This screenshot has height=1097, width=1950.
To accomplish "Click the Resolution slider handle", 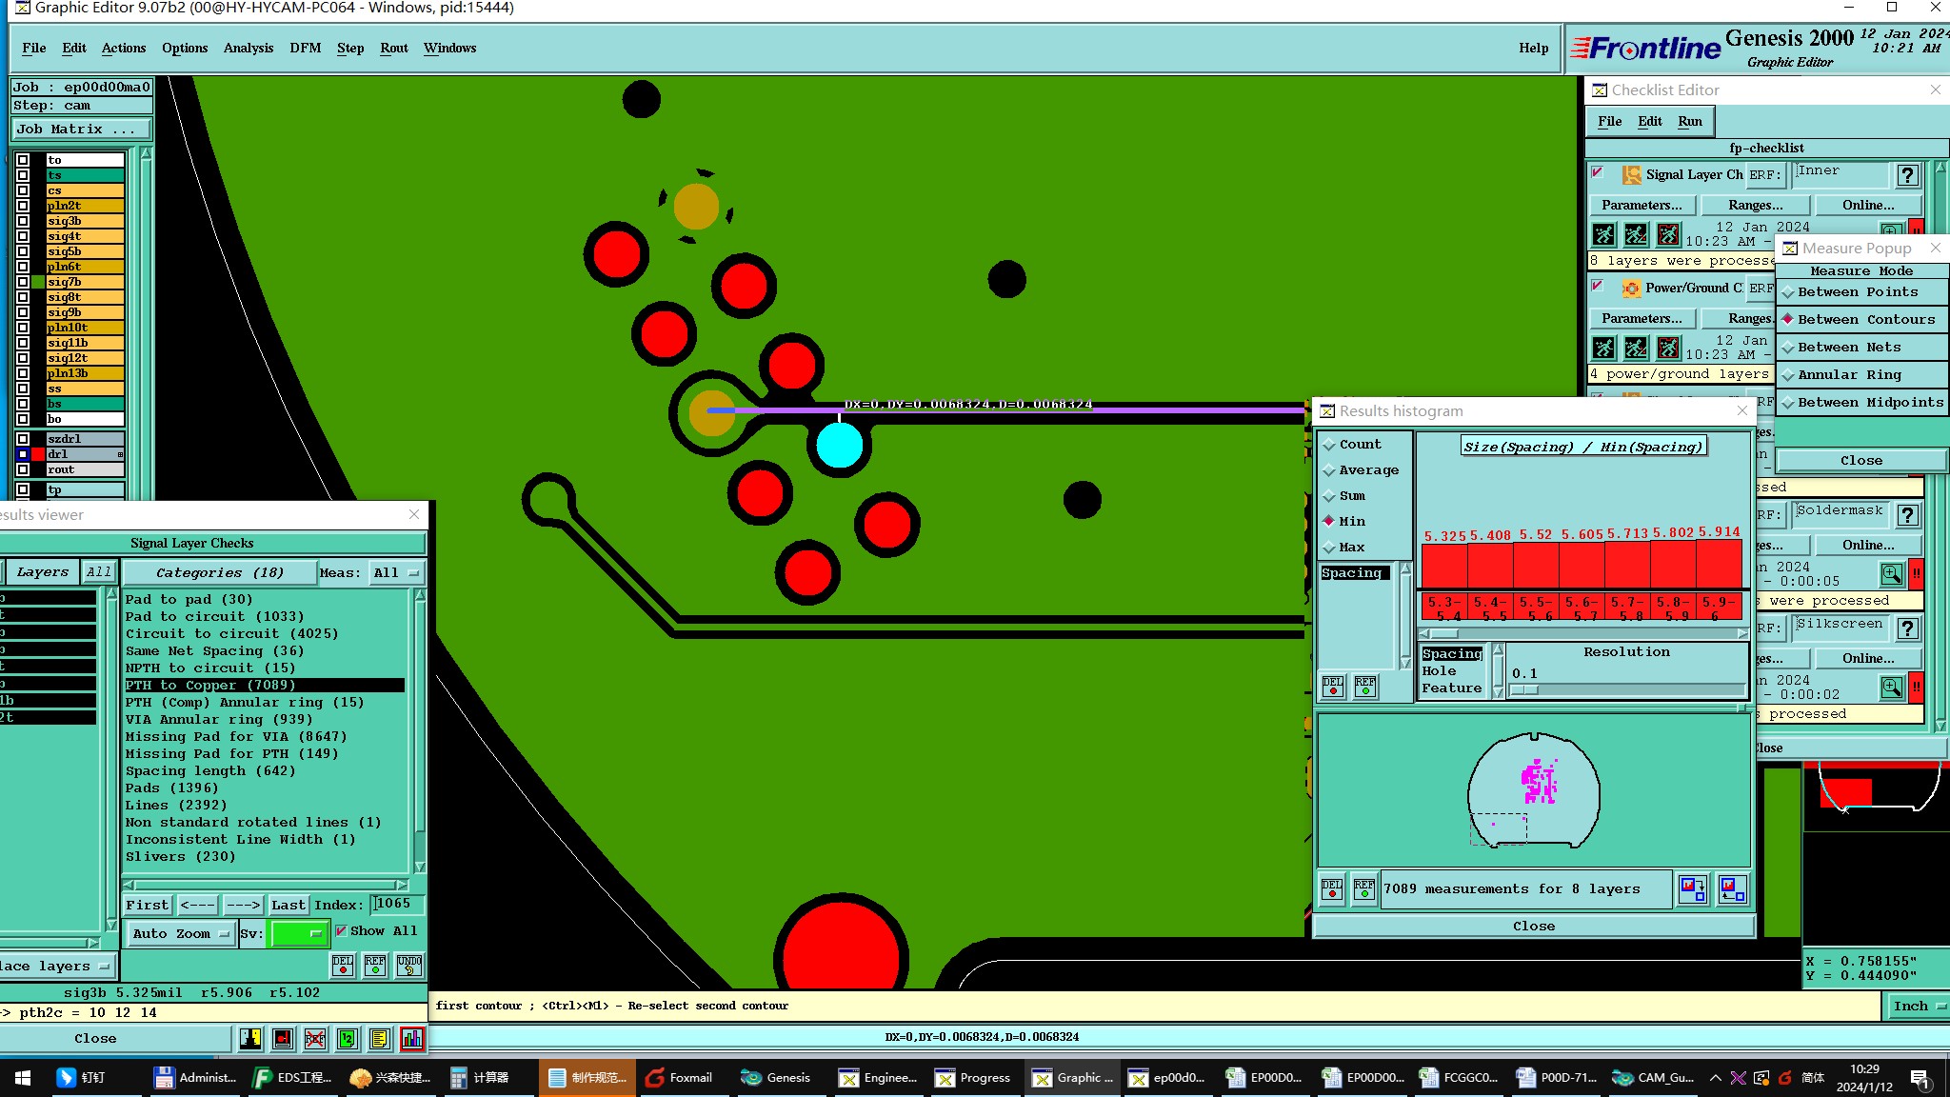I will 1524,689.
